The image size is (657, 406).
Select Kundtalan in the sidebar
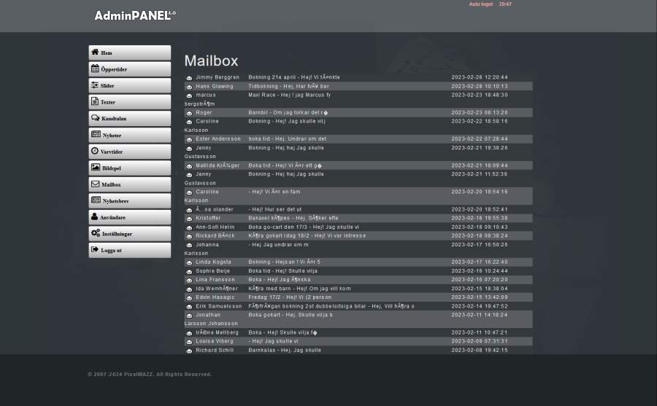click(129, 119)
